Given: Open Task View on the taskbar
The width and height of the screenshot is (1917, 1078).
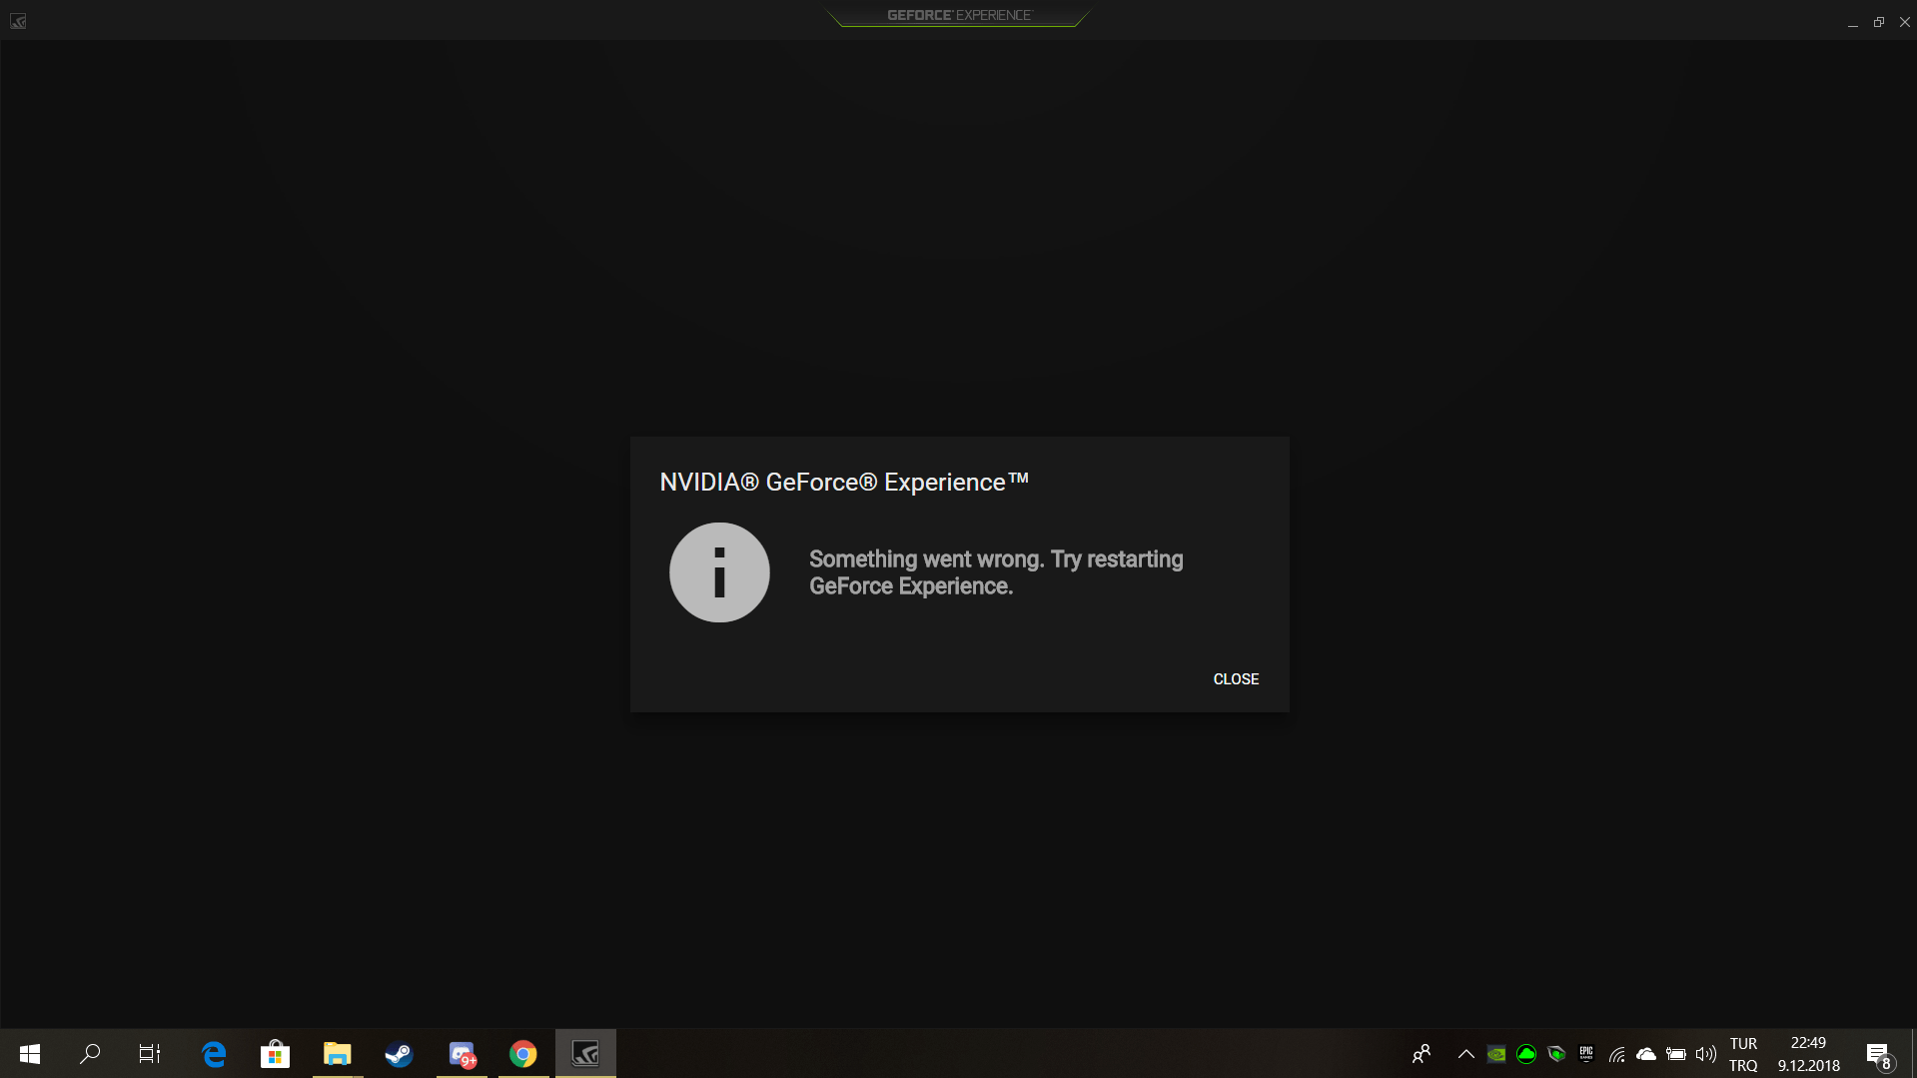Looking at the screenshot, I should click(150, 1054).
